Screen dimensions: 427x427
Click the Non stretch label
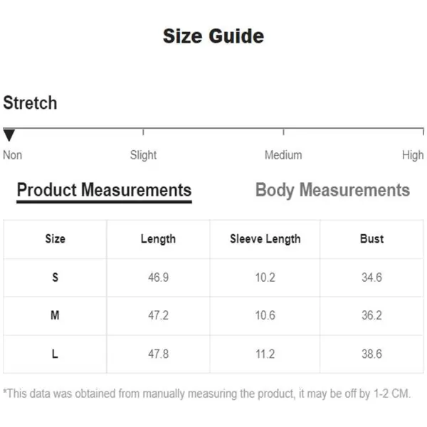[13, 155]
